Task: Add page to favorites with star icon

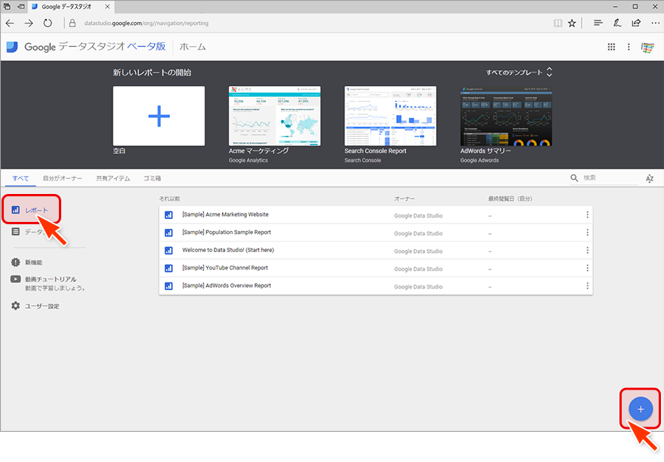Action: (x=572, y=23)
